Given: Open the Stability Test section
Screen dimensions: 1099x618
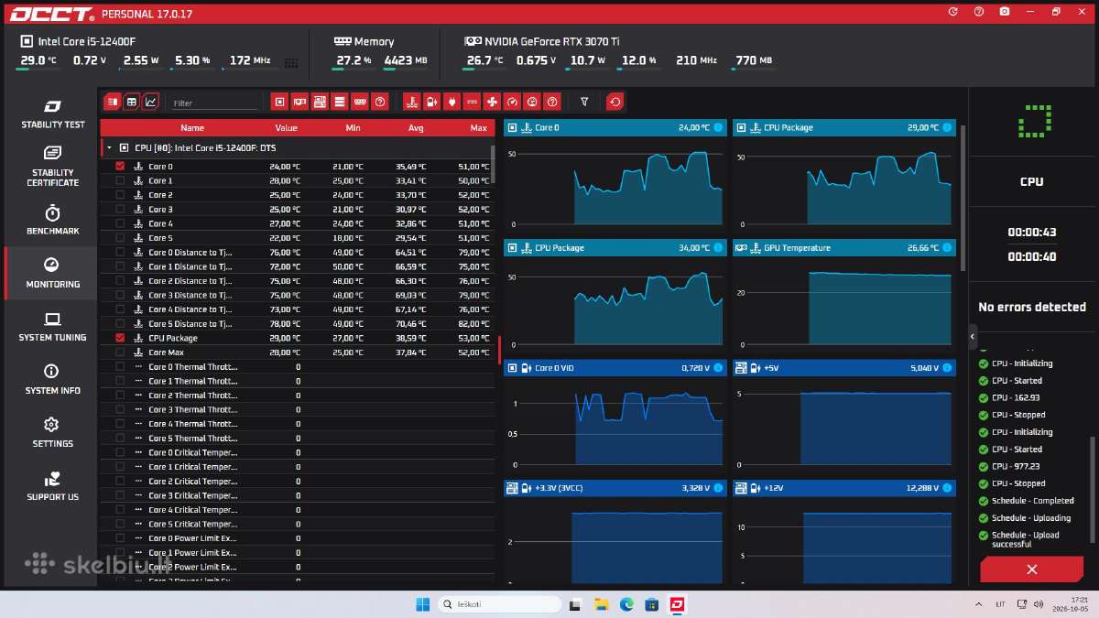Looking at the screenshot, I should 53,114.
